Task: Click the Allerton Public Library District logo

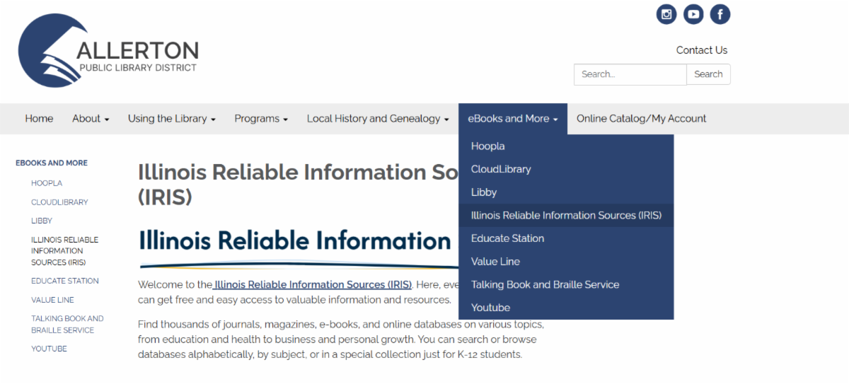Action: (108, 51)
